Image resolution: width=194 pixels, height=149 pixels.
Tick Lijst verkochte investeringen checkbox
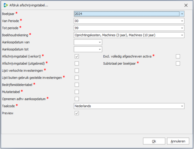[x=77, y=71]
